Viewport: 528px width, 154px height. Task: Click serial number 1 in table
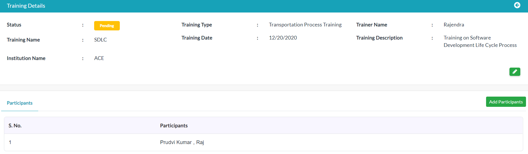click(x=10, y=142)
